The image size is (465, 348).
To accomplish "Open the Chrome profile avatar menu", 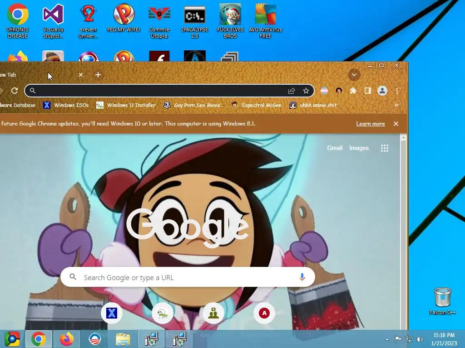I will click(382, 91).
